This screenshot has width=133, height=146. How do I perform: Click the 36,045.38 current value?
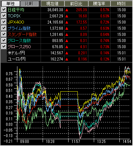point(55,10)
